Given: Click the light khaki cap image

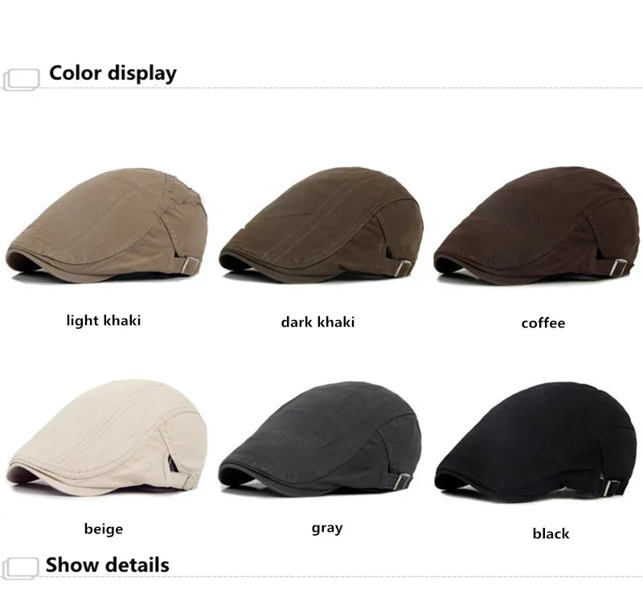Looking at the screenshot, I should coord(107,225).
